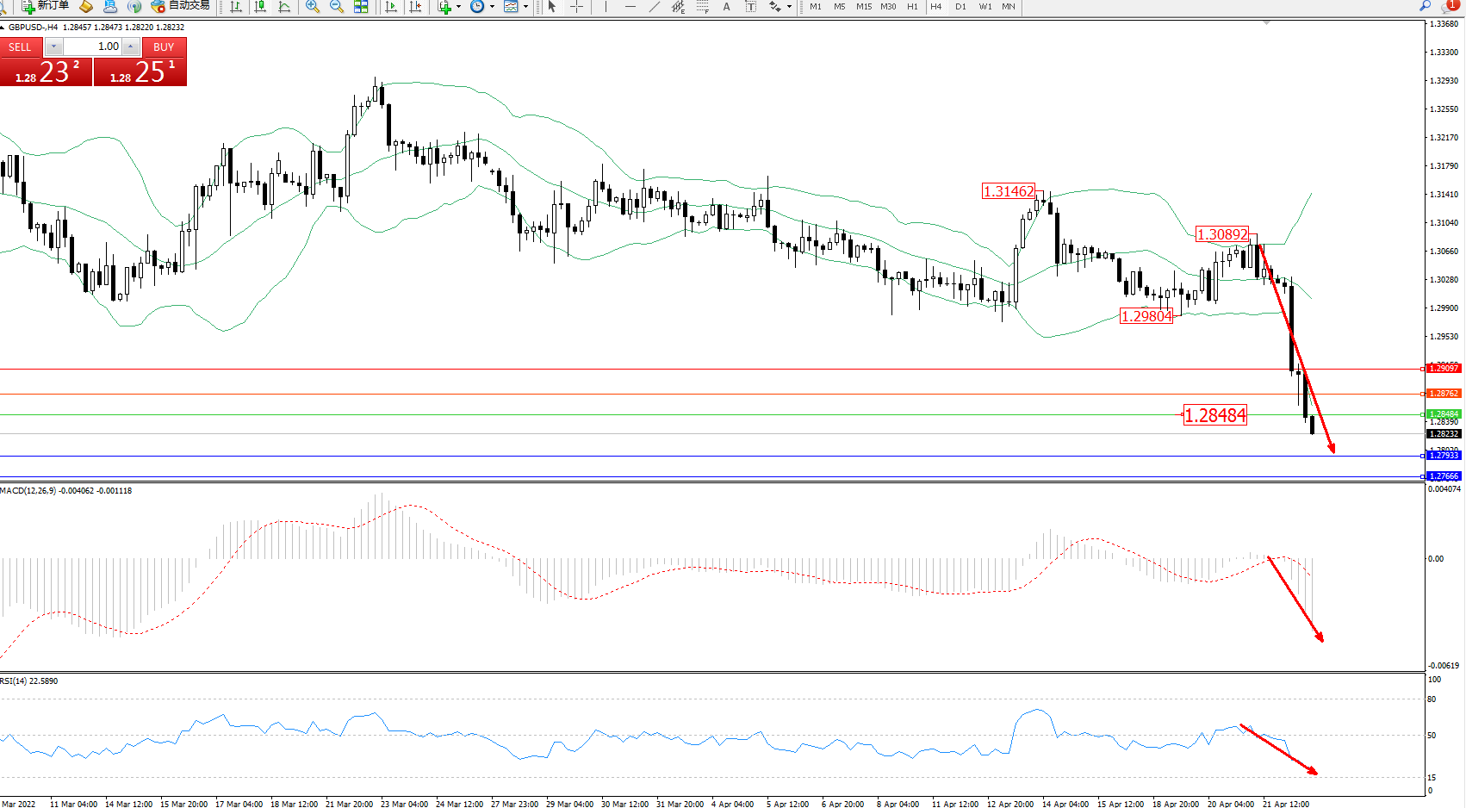Switch to the H1 timeframe
The image size is (1466, 808).
[912, 7]
